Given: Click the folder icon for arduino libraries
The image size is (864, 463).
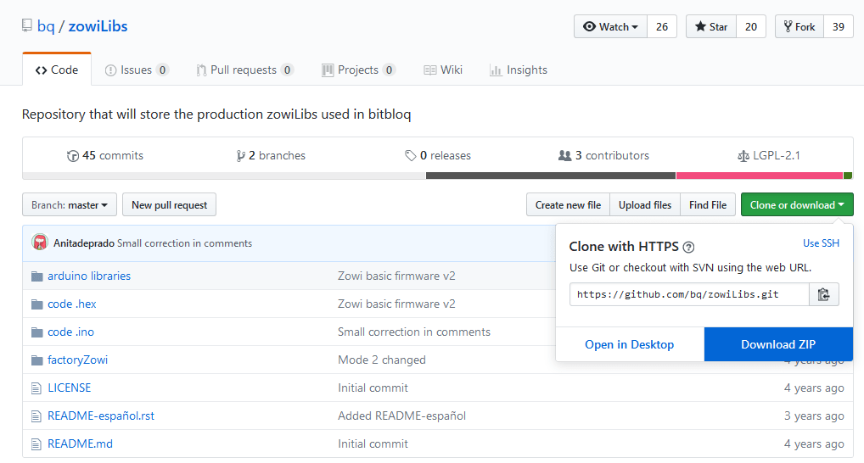Looking at the screenshot, I should pos(36,276).
